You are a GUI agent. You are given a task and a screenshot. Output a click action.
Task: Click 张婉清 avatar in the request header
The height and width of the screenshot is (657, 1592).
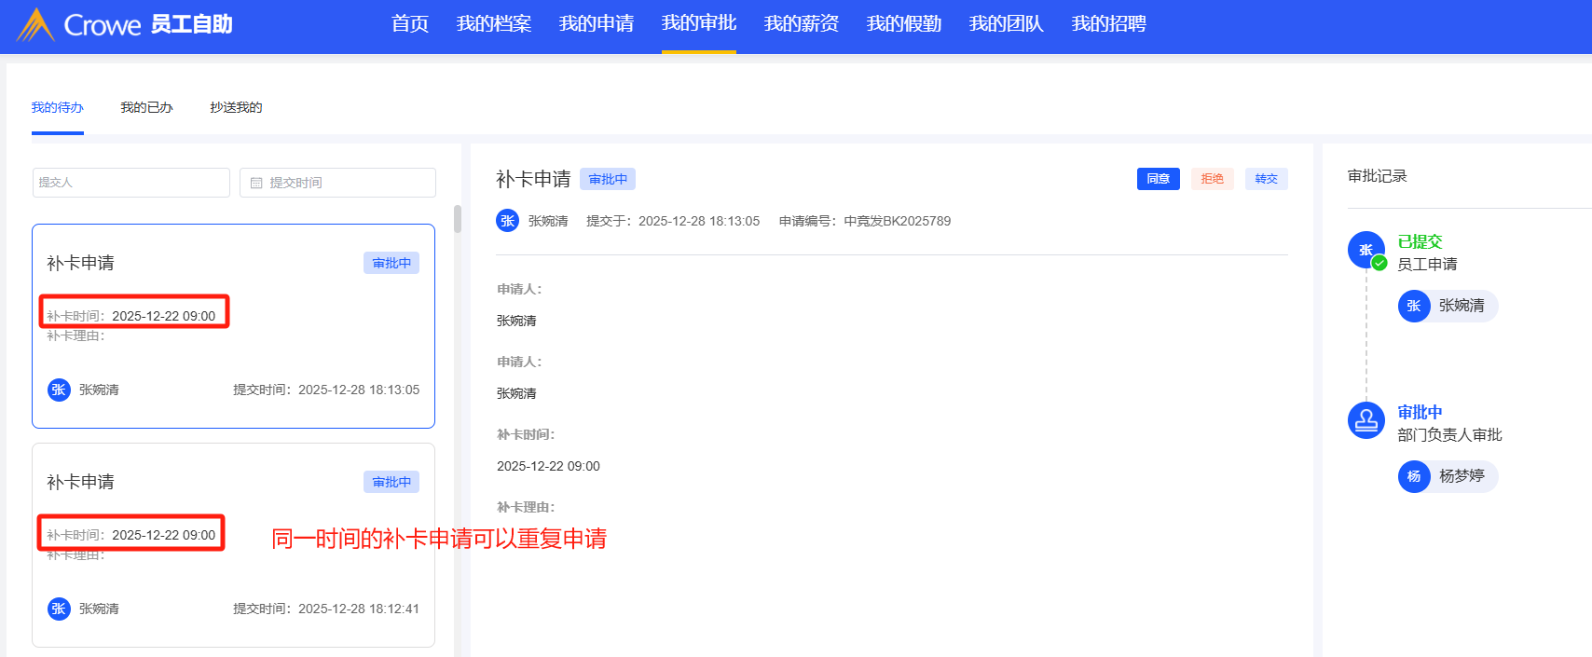click(x=507, y=221)
